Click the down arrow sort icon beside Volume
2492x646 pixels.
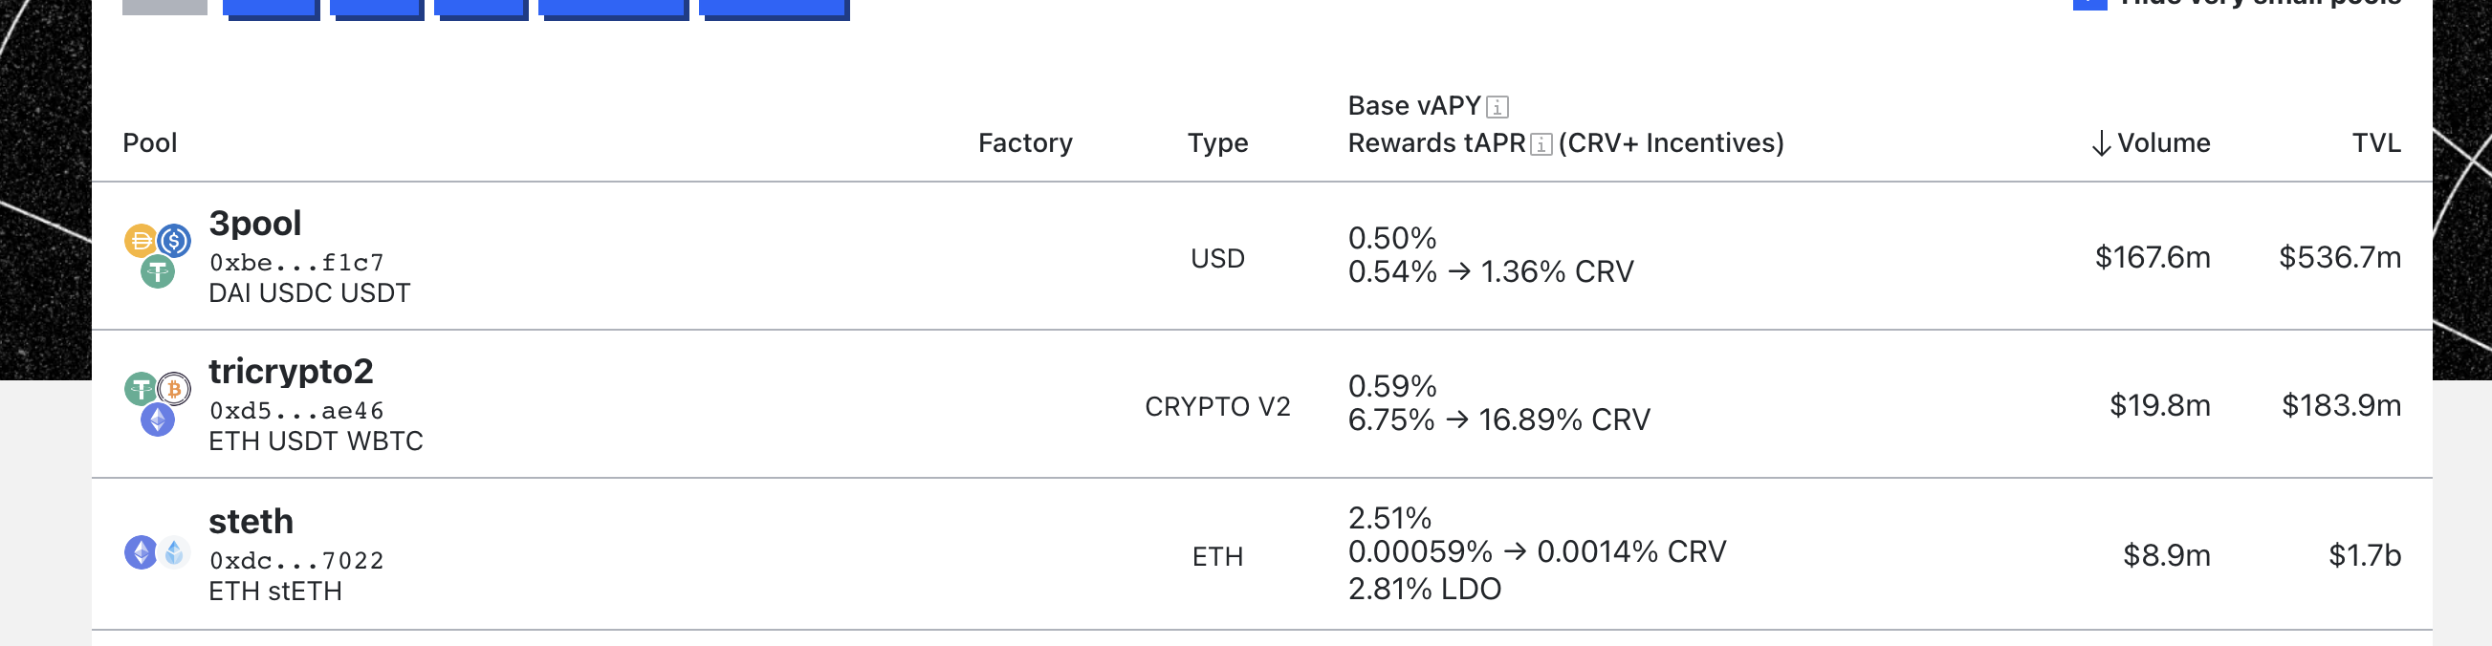click(2100, 144)
